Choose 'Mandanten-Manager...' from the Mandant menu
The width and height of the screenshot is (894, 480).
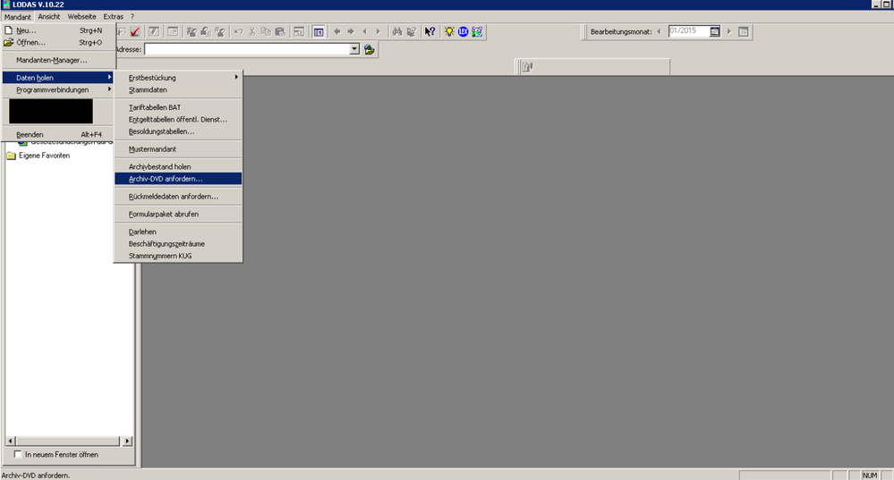(x=52, y=60)
